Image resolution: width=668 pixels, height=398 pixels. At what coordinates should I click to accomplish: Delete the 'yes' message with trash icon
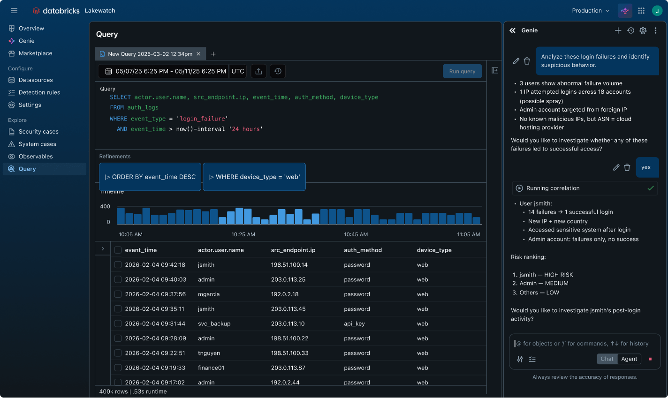[x=627, y=167]
